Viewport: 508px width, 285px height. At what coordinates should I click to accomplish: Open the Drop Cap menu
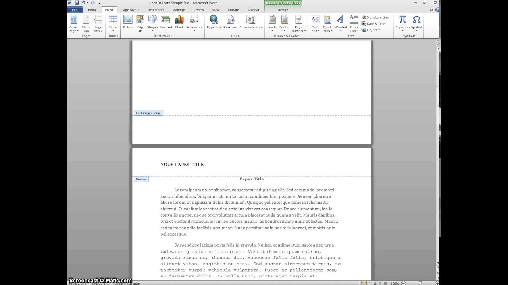coord(354,24)
